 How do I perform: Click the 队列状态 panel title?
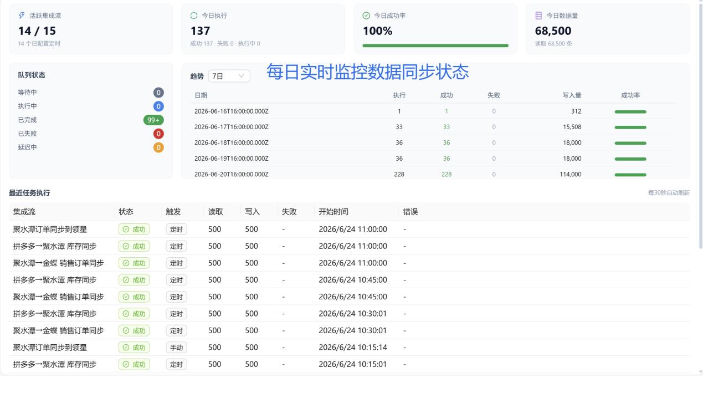click(x=32, y=75)
